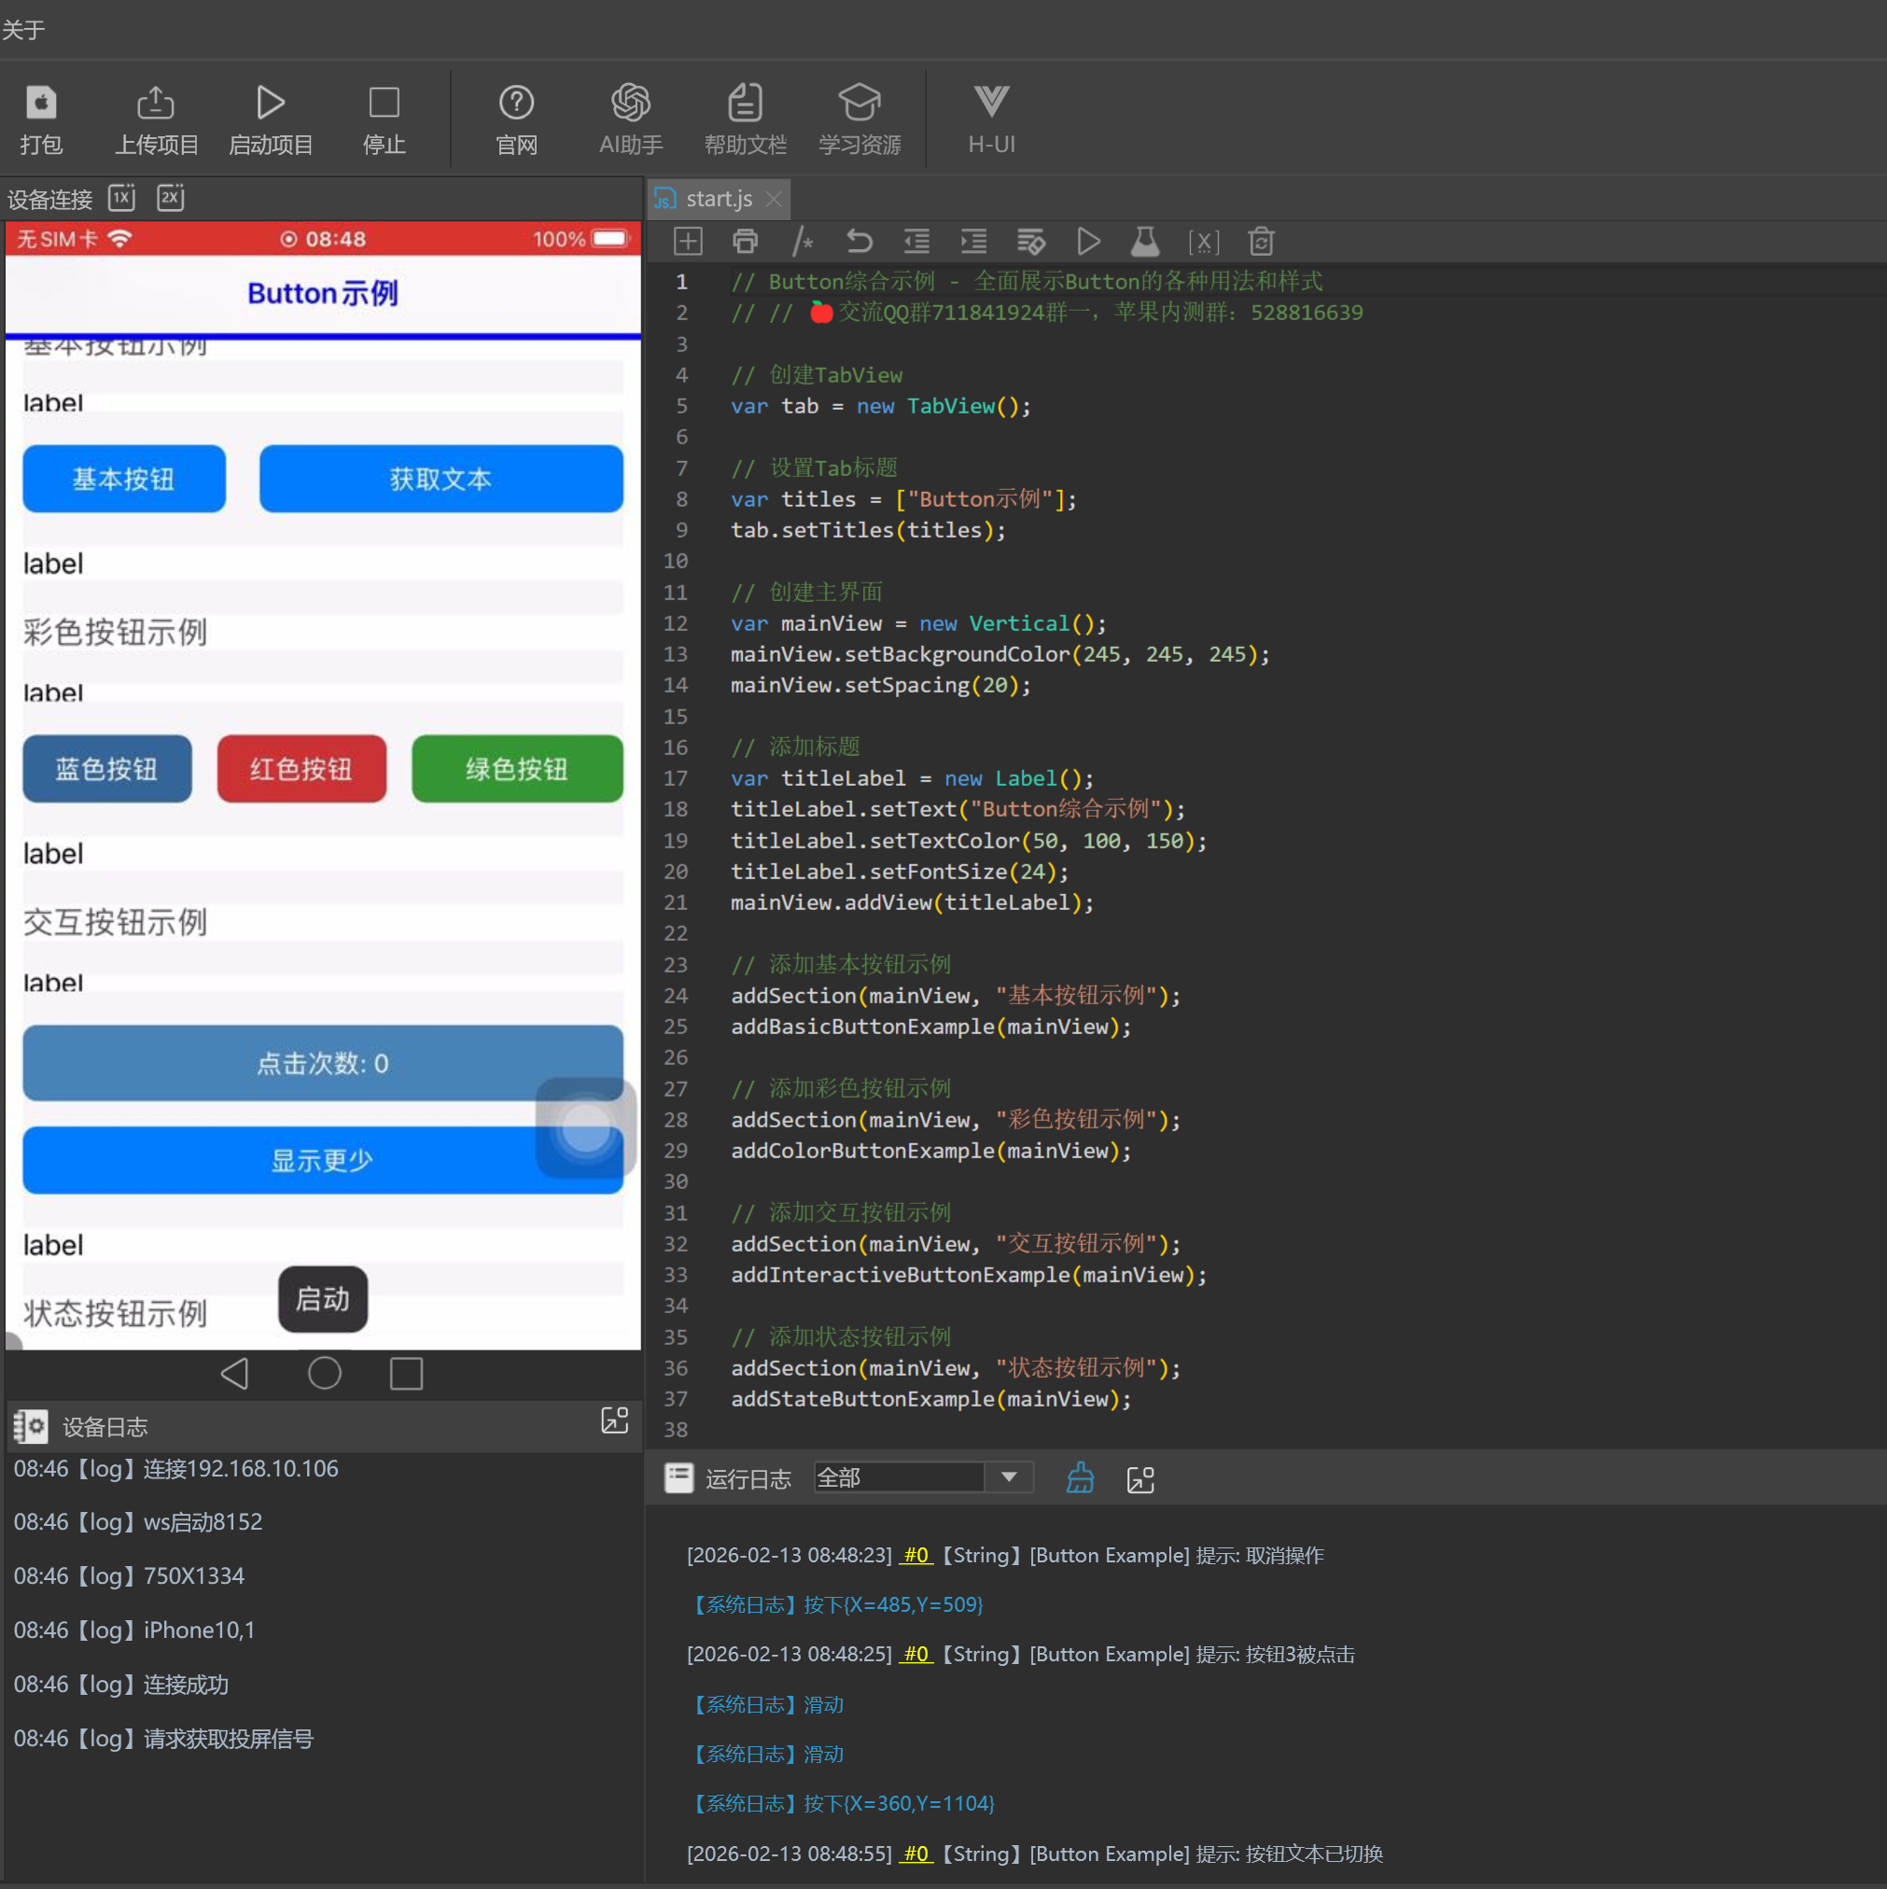The image size is (1887, 1889).
Task: Click the comment toggle icon in editor toolbar
Action: (803, 241)
